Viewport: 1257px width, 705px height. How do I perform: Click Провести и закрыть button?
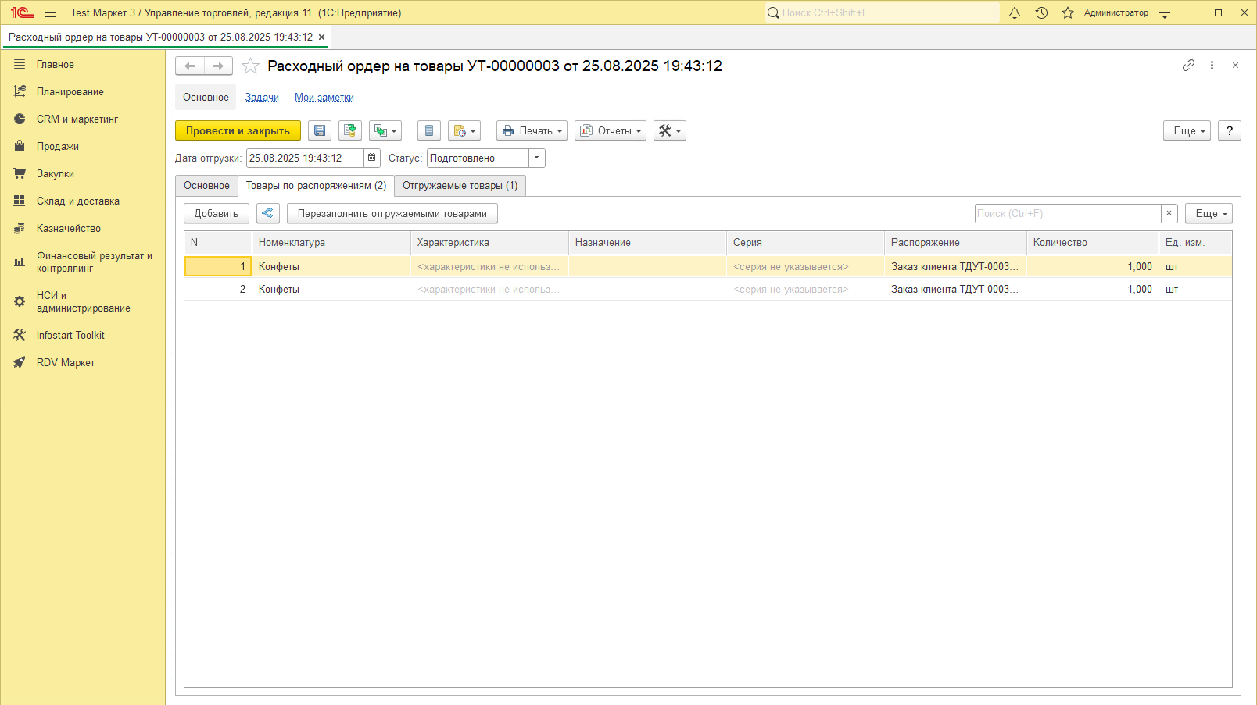click(x=238, y=130)
